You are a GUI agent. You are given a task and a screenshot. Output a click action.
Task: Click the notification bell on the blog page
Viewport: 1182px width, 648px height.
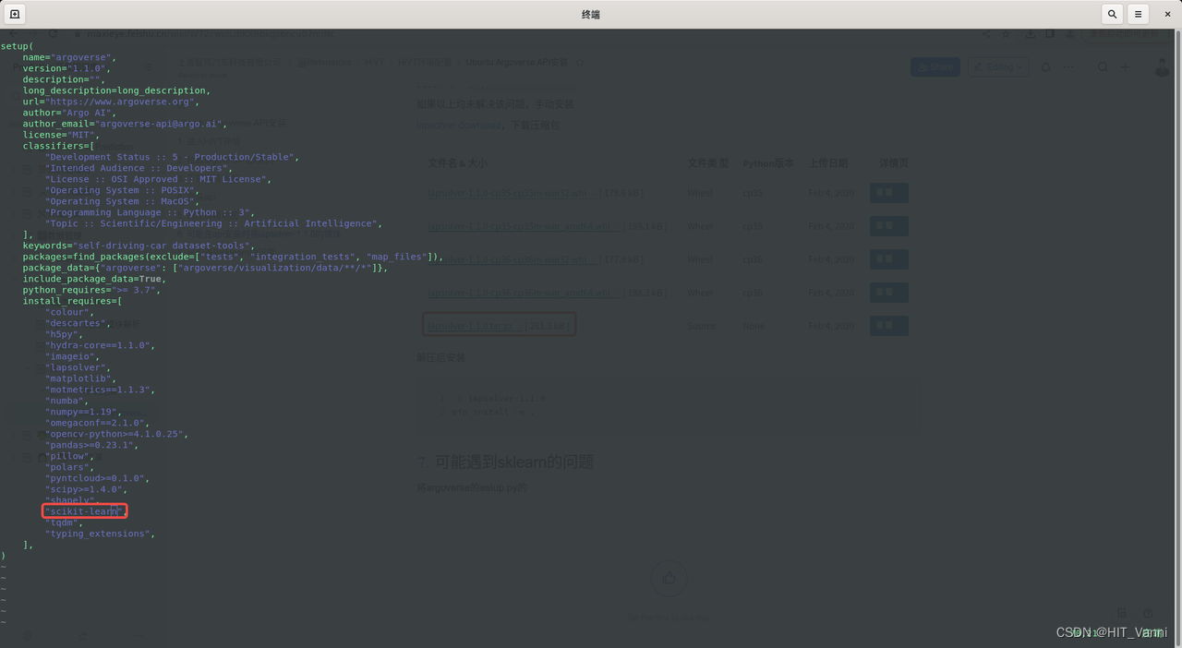click(1046, 66)
